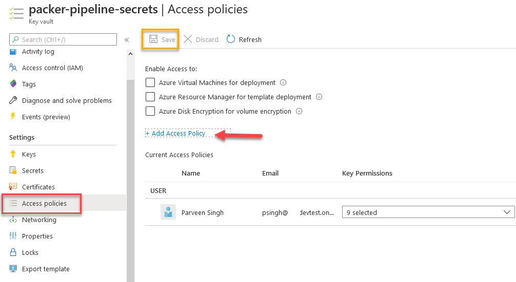This screenshot has height=282, width=516.
Task: Click info icon beside Azure Disk Encryption
Action: tap(299, 111)
